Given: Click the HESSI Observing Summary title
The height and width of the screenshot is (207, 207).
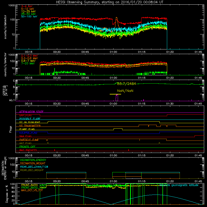Looking at the screenshot, I should point(109,2).
